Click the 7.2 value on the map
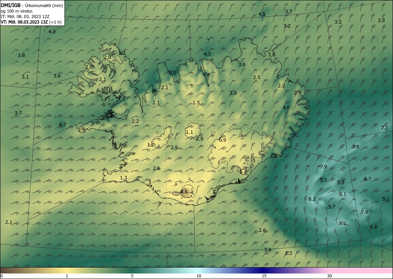Screen dimensions: 393x279 384,128
